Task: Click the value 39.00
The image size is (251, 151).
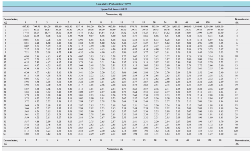Action: tap(37, 30)
